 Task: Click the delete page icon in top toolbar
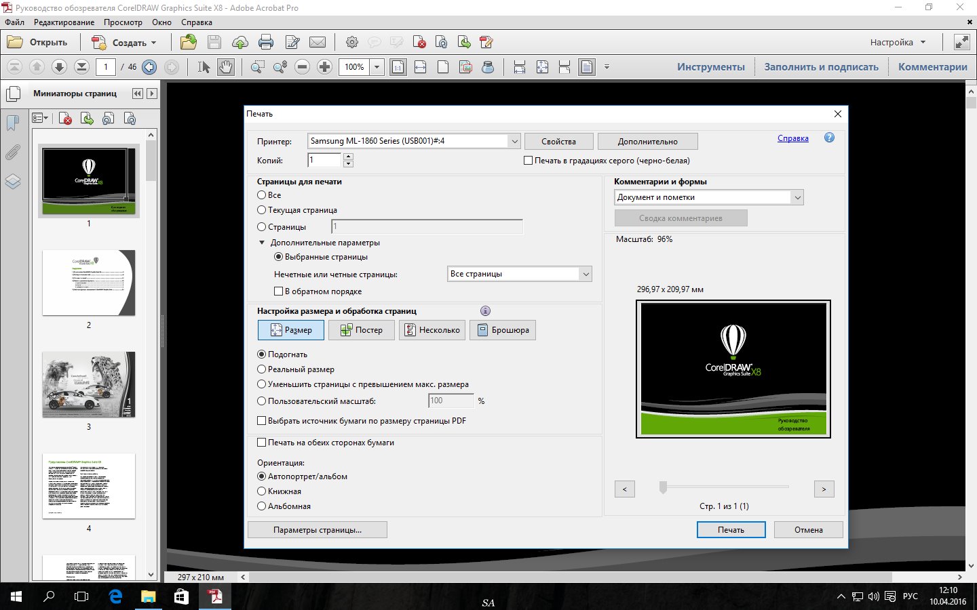[x=419, y=42]
